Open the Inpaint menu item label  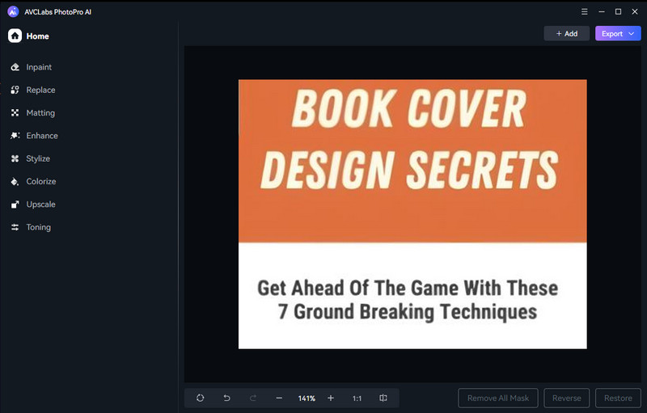(x=39, y=67)
